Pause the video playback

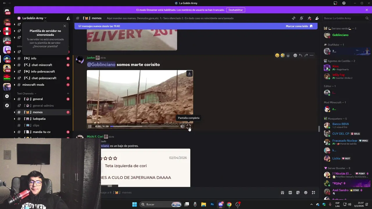coord(90,126)
